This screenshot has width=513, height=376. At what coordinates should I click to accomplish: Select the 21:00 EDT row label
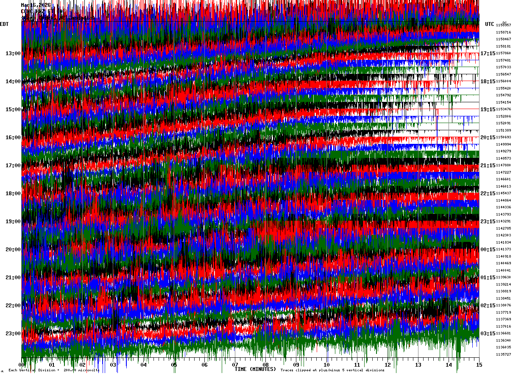click(13, 278)
